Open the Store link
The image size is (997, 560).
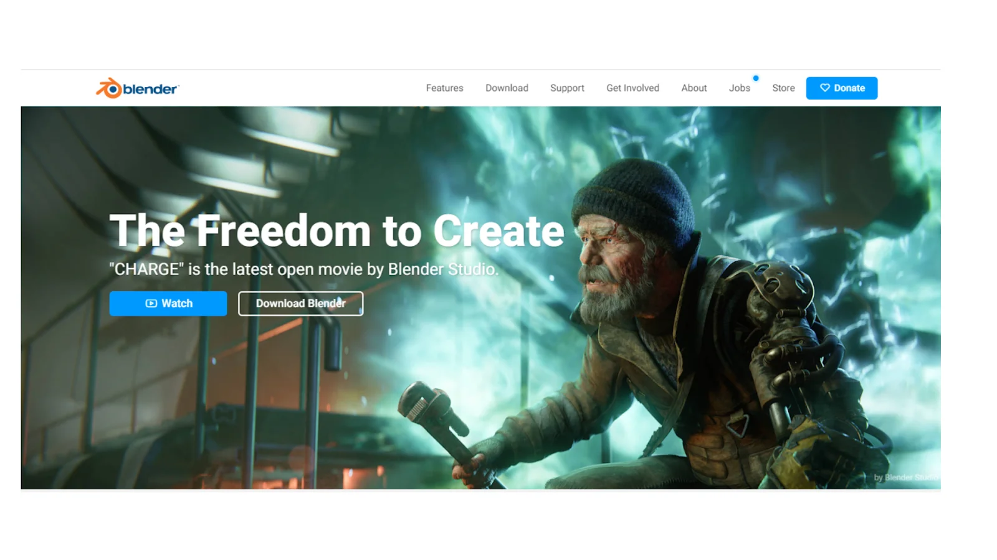click(783, 88)
